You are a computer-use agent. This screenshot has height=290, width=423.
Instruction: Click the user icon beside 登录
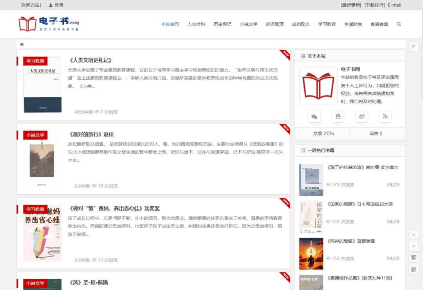(x=51, y=5)
